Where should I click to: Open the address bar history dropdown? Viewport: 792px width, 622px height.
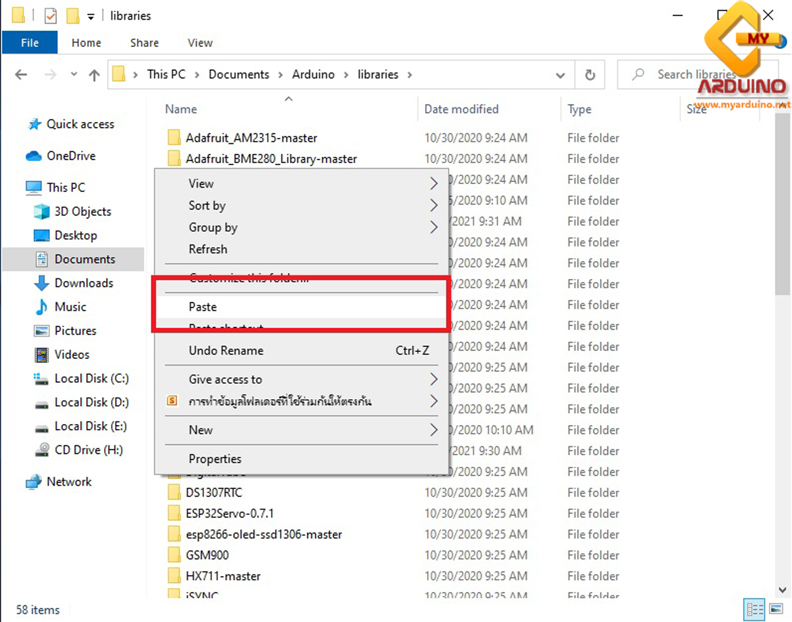pyautogui.click(x=560, y=75)
